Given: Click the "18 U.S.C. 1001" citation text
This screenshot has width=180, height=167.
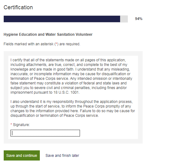Looking at the screenshot, I should coord(66,92).
